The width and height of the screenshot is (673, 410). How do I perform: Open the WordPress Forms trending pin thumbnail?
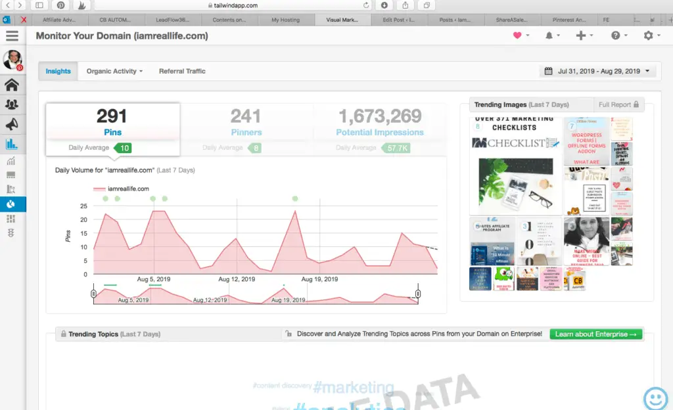click(x=586, y=141)
